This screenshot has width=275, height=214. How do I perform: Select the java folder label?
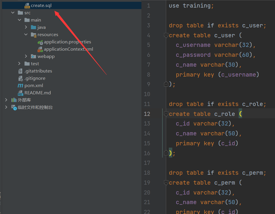pyautogui.click(x=41, y=27)
